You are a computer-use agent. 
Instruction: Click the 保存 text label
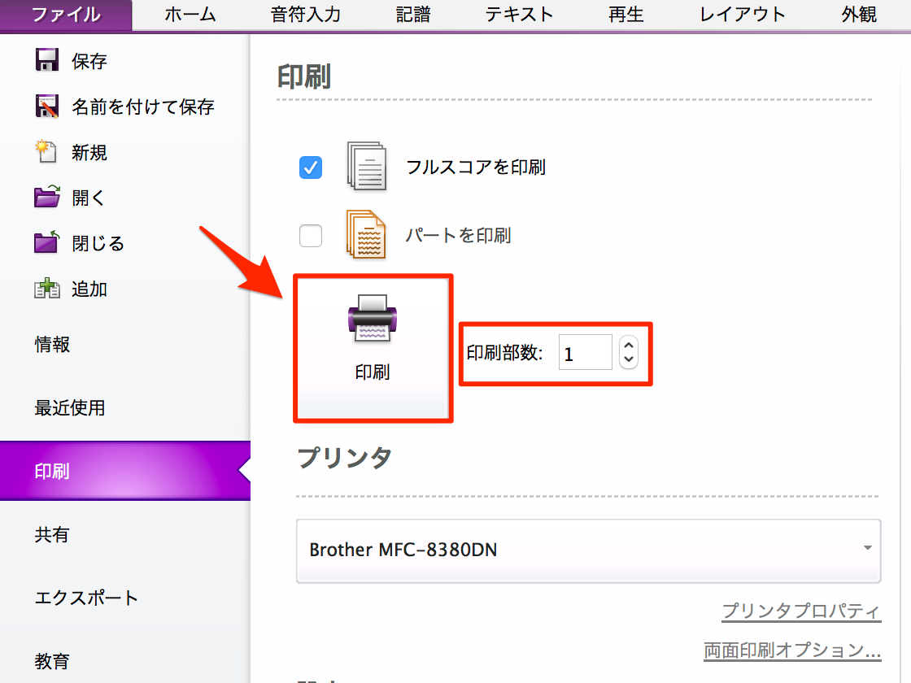[89, 61]
